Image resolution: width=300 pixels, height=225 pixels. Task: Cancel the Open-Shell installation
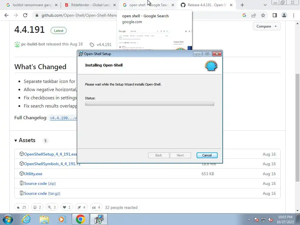tap(207, 155)
